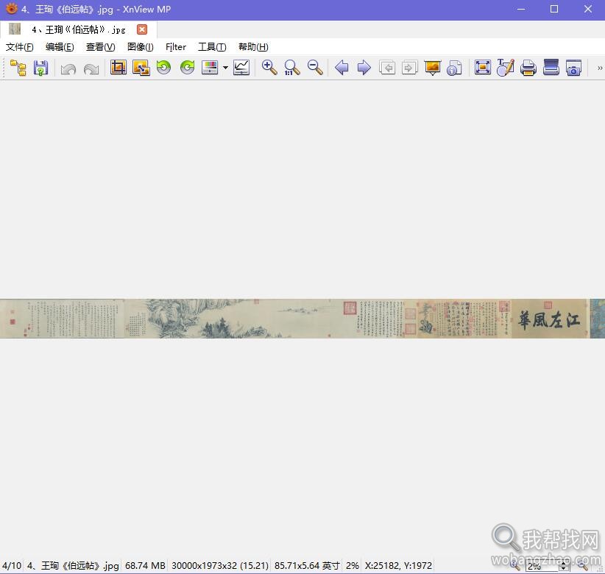Expand the toolbar overflow chevron
Screen dimensions: 605x574
[x=600, y=68]
